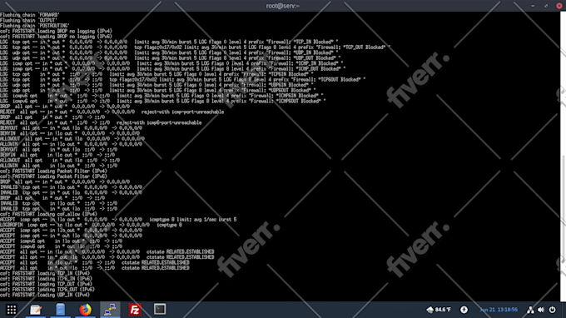Click the text "Flushing chain 'POSTROUTING'"
Screen dimensions: 566x318
pos(35,26)
